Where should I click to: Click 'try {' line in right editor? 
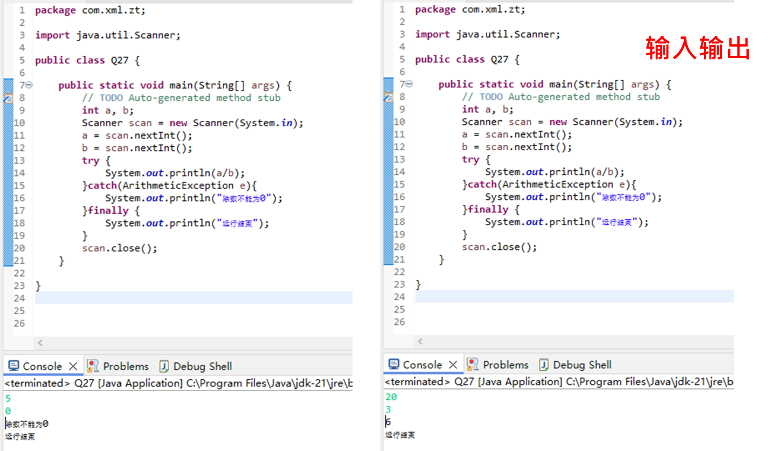[x=476, y=159]
